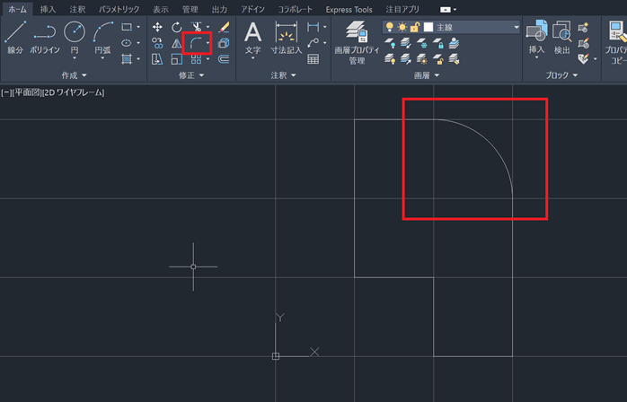Select the 文字 text tool
627x402 pixels.
(253, 38)
